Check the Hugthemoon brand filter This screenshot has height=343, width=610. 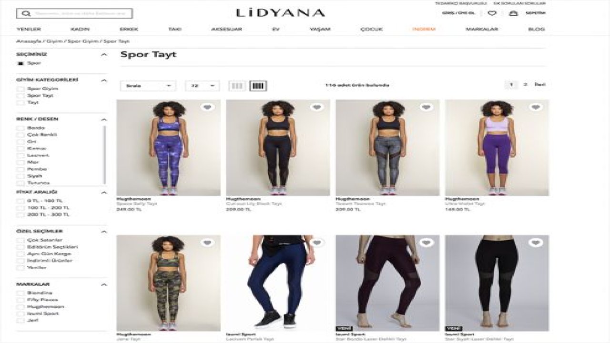(x=20, y=307)
